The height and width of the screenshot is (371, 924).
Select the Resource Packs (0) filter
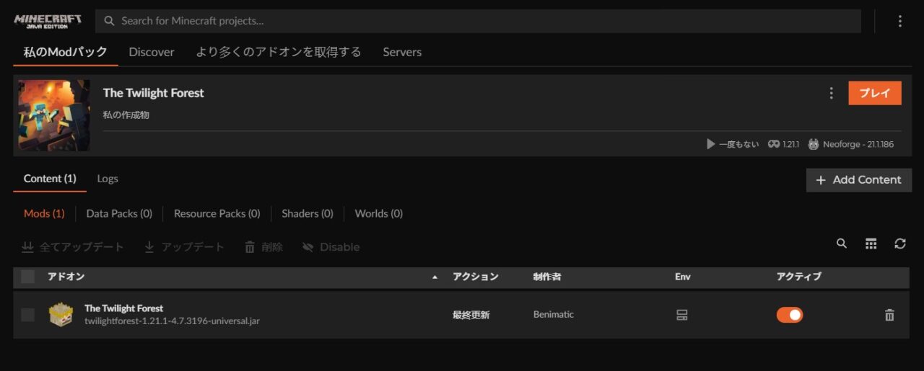pyautogui.click(x=217, y=213)
